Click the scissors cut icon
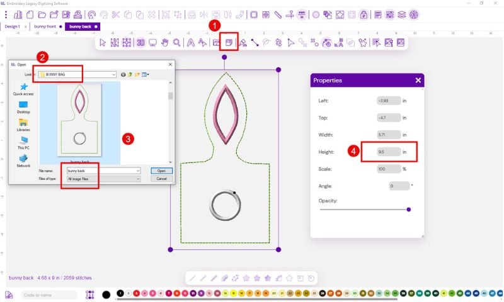Screen dimensions: 504x302 (x=116, y=14)
